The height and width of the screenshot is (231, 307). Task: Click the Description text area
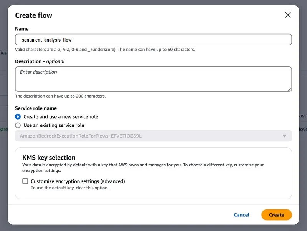[153, 79]
